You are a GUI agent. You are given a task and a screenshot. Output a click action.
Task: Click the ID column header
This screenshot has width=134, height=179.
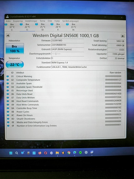12,73
